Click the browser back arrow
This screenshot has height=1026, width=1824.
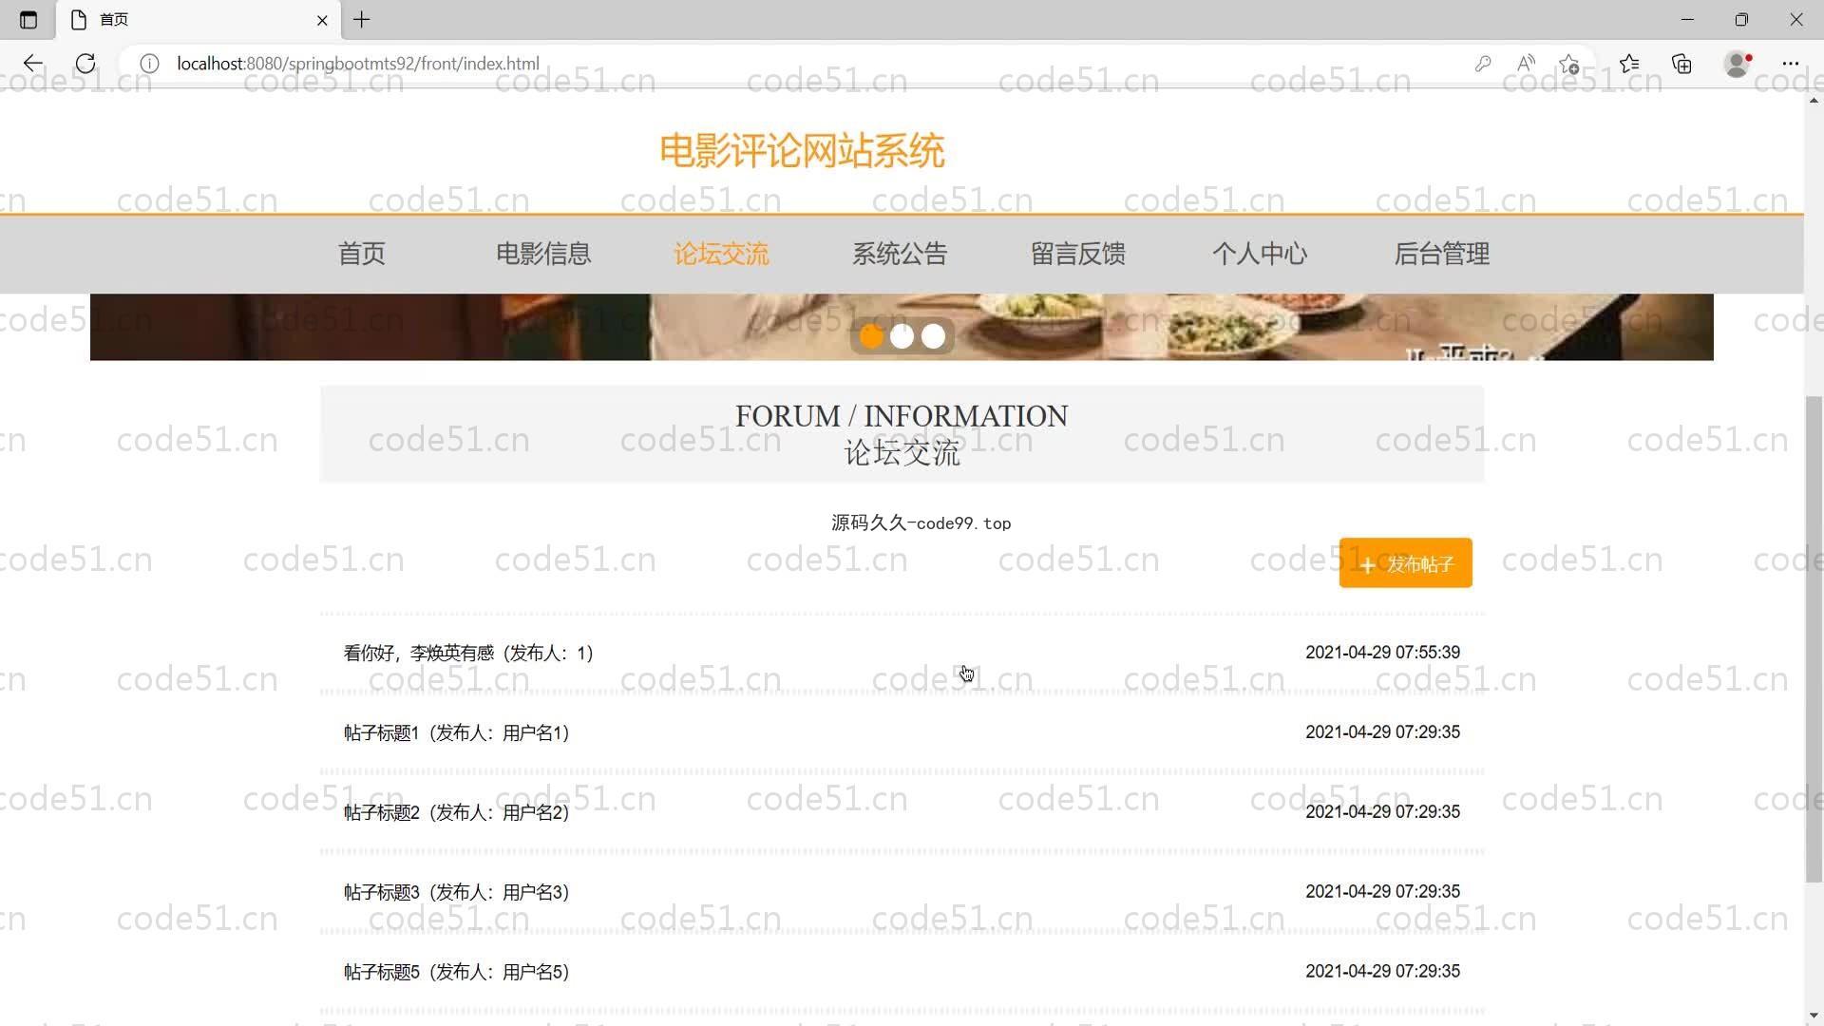(x=33, y=64)
